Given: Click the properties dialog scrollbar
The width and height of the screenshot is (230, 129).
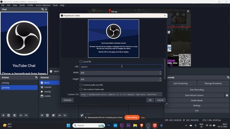Looking at the screenshot, I should (x=165, y=69).
